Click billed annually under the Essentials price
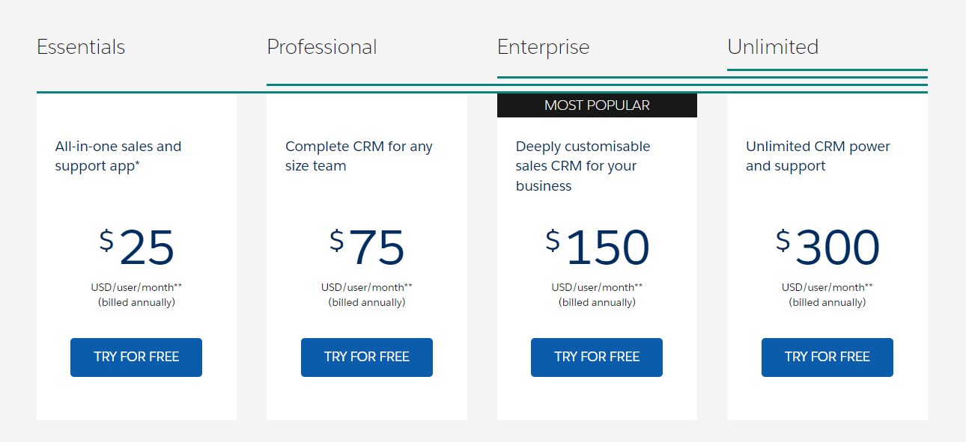The image size is (966, 442). pos(136,302)
